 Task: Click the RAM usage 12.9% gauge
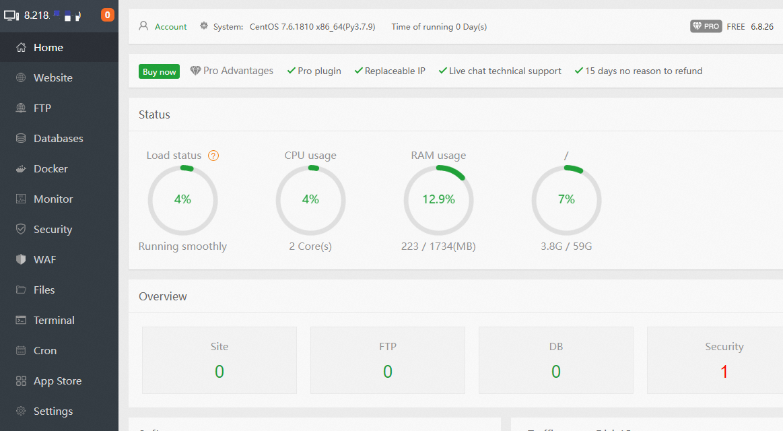click(x=438, y=200)
